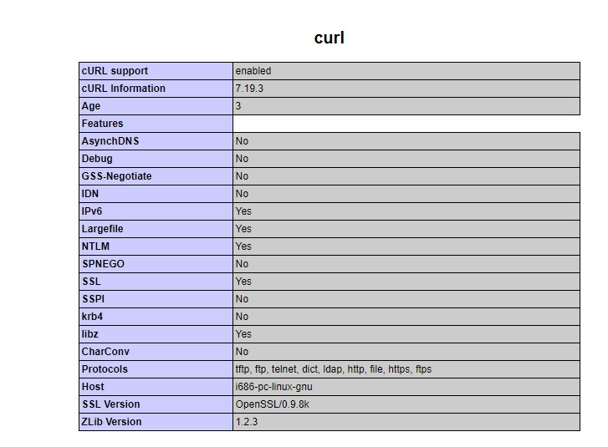Select the Age row label
Screen dimensions: 608x447
click(x=90, y=106)
